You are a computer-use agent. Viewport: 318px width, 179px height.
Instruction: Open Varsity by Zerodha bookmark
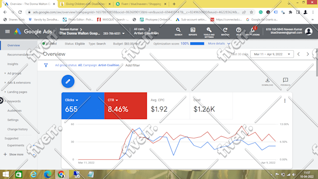click(x=44, y=20)
